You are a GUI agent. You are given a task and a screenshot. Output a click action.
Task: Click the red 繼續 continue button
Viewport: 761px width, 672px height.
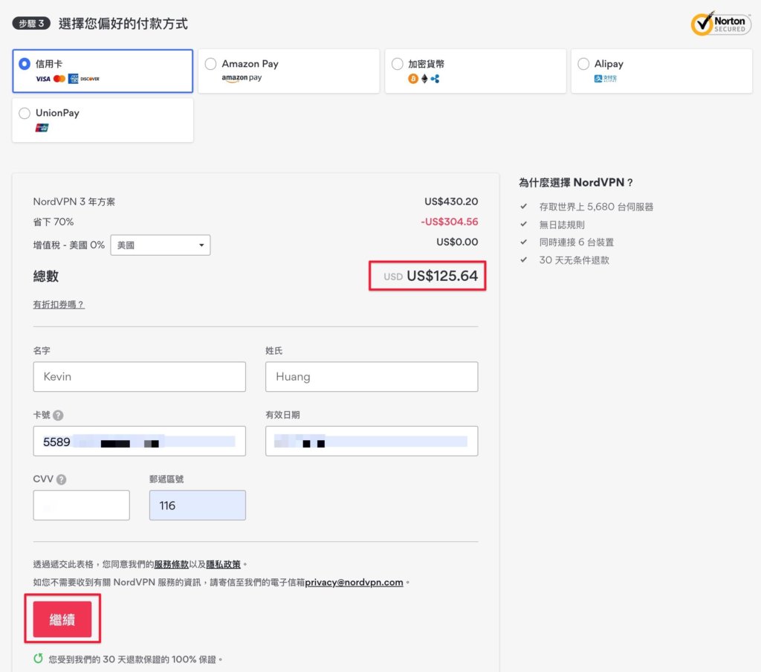62,619
